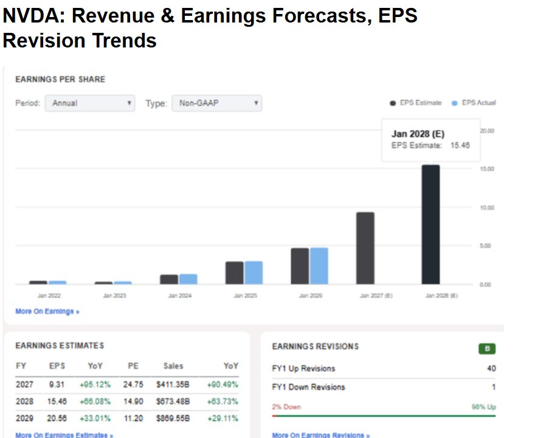
Task: Click the Jan 2027 (E) axis label
Action: [376, 296]
